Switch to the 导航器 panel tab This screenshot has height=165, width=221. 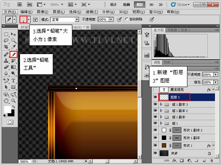tap(172, 30)
